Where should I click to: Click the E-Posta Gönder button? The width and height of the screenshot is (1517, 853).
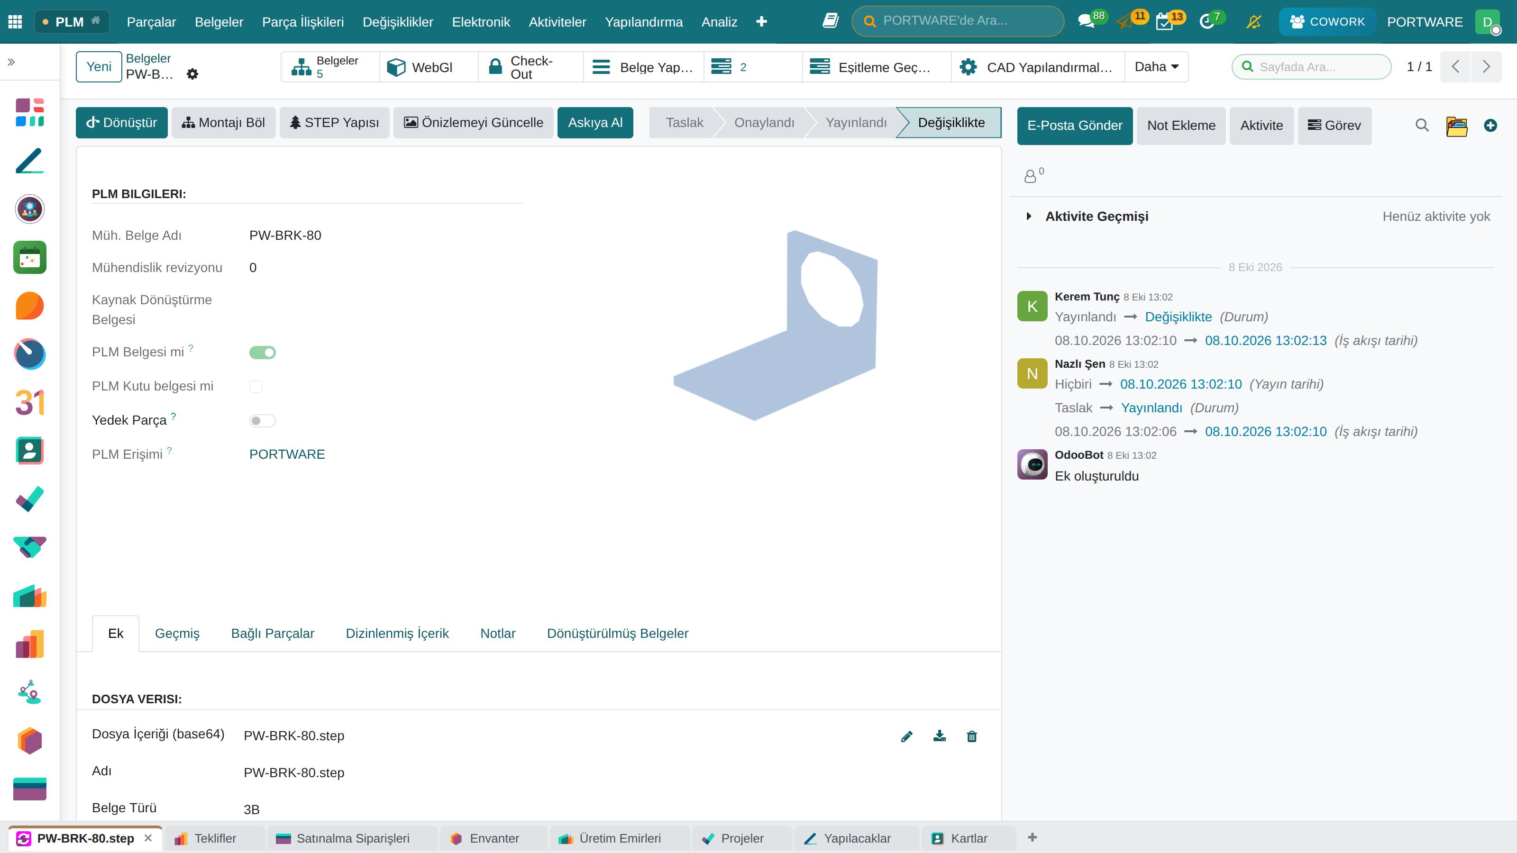[1074, 126]
